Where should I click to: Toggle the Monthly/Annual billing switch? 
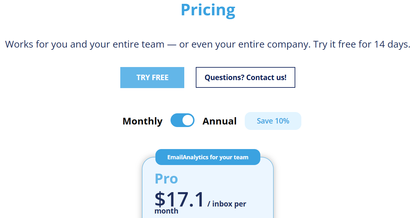click(182, 120)
